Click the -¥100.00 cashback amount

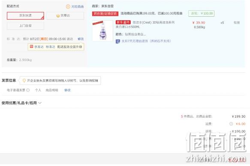point(238,131)
